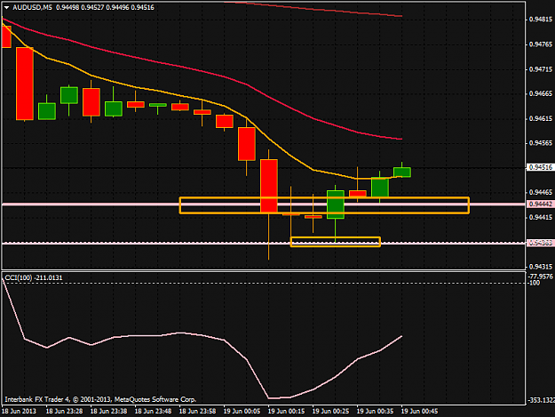This screenshot has width=555, height=417.
Task: Click the 0.94615 price scale label
Action: pyautogui.click(x=541, y=118)
